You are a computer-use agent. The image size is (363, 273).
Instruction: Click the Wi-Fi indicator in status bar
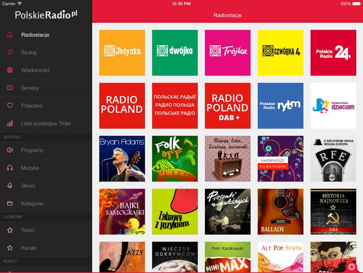click(20, 4)
